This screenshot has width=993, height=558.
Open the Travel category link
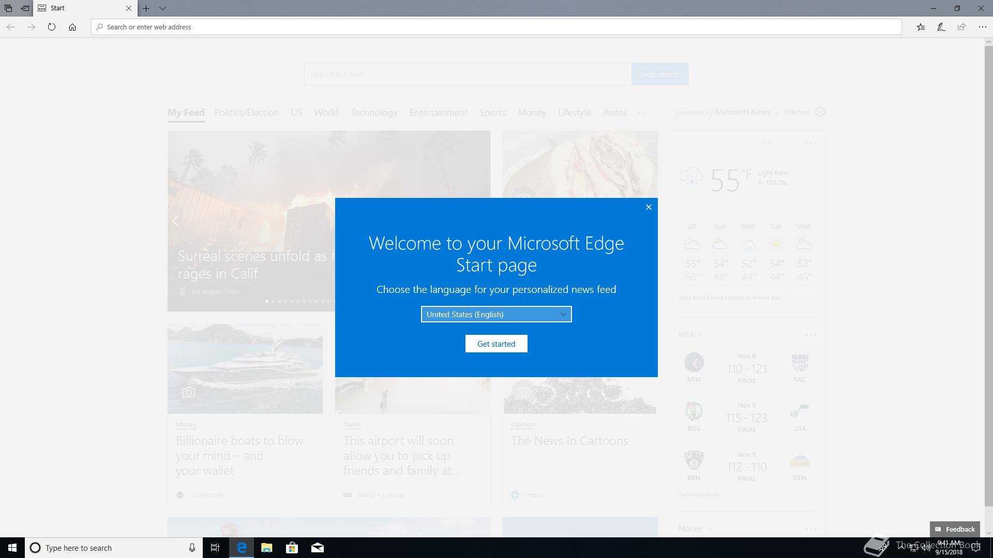coord(352,425)
